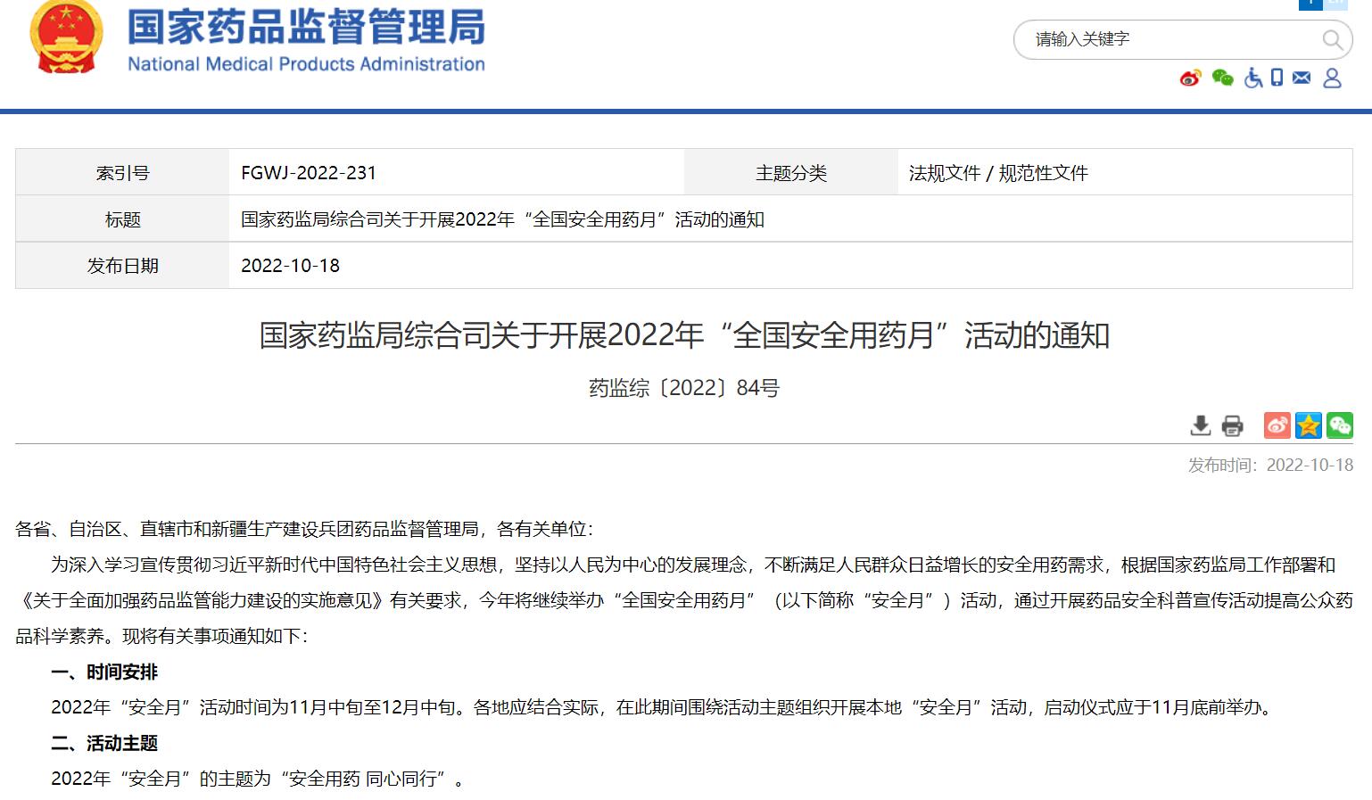Viewport: 1372px width, 800px height.
Task: Share to Qzone using the star icon
Action: click(x=1309, y=425)
